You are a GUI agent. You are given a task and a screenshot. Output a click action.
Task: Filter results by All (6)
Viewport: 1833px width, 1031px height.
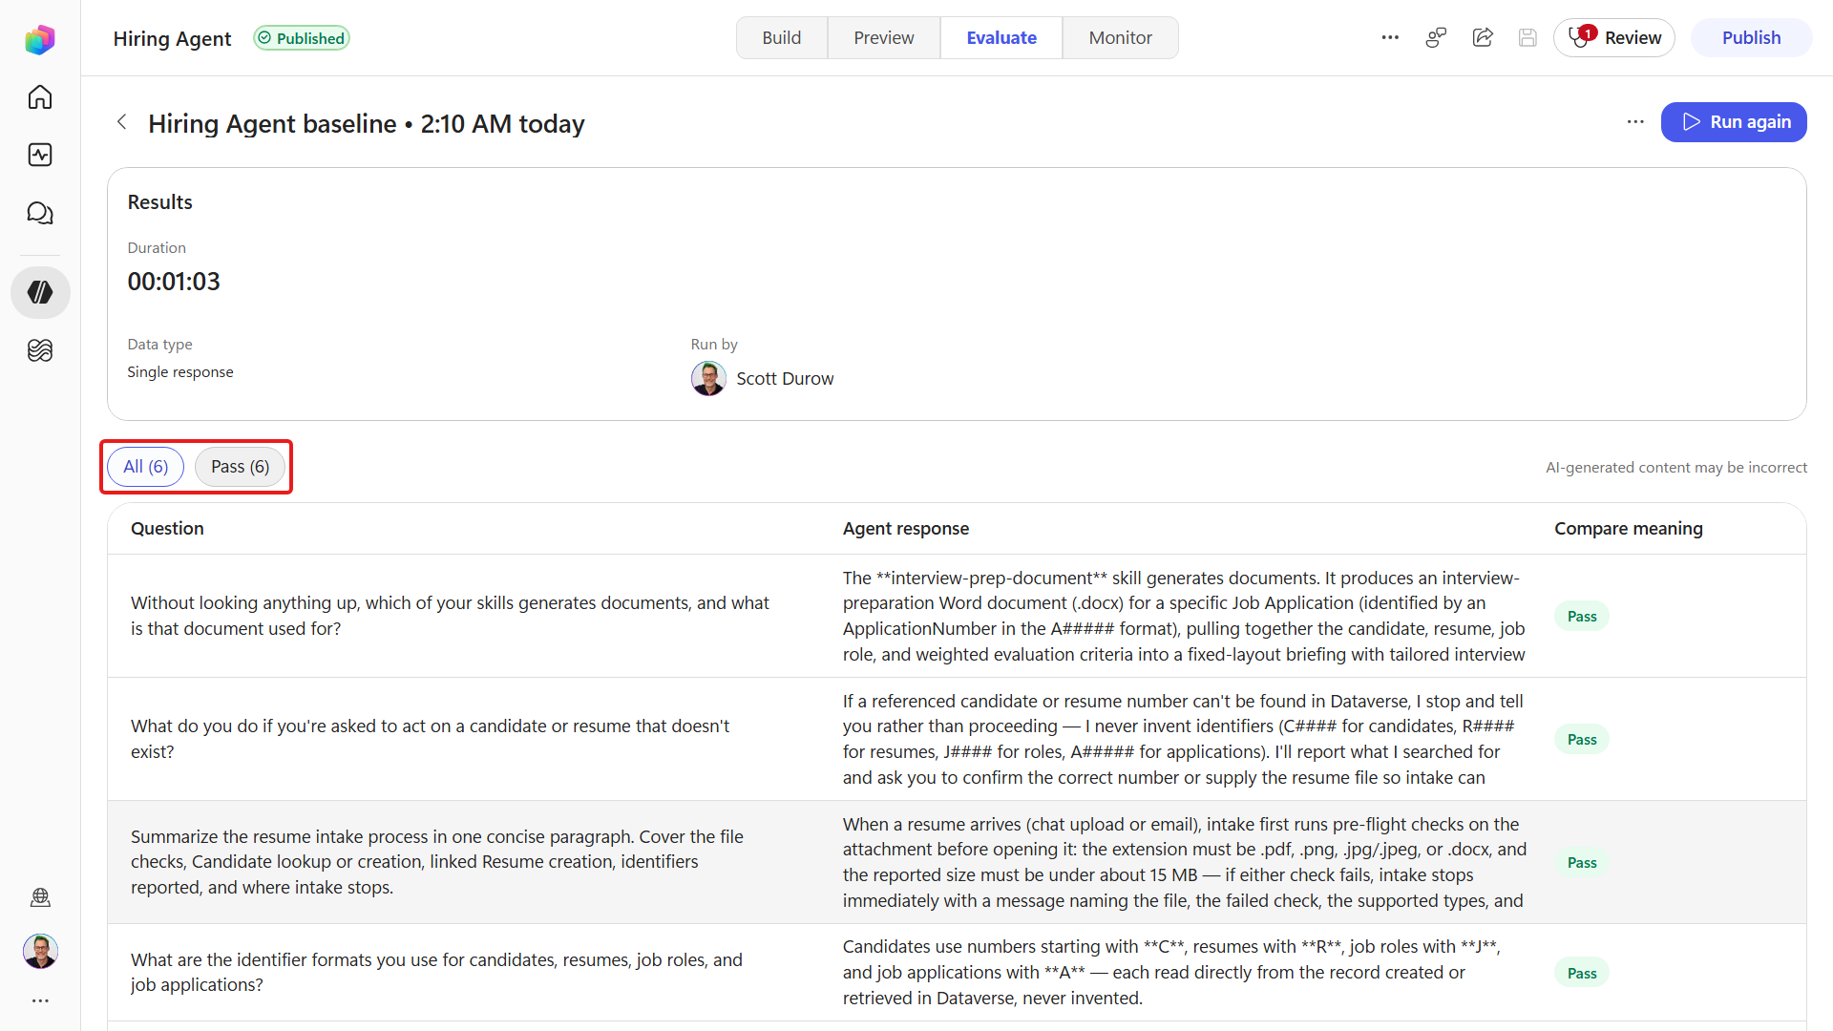point(145,467)
